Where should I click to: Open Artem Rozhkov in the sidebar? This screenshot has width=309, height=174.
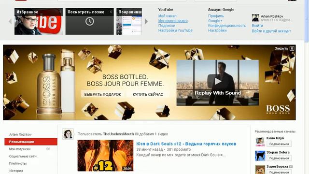click(x=20, y=134)
